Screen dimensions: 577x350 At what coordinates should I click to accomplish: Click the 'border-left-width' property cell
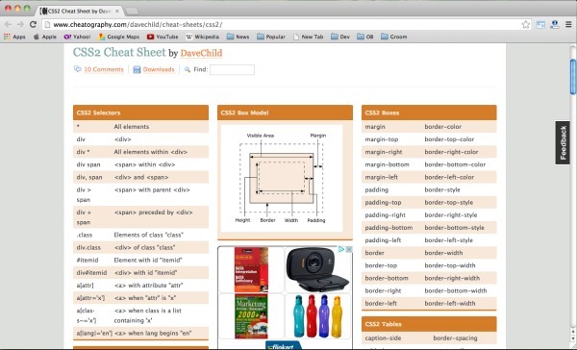coord(450,303)
